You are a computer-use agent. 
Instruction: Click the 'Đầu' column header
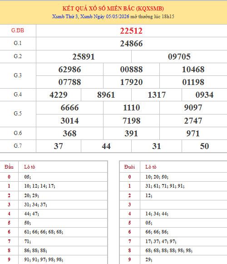point(9,167)
